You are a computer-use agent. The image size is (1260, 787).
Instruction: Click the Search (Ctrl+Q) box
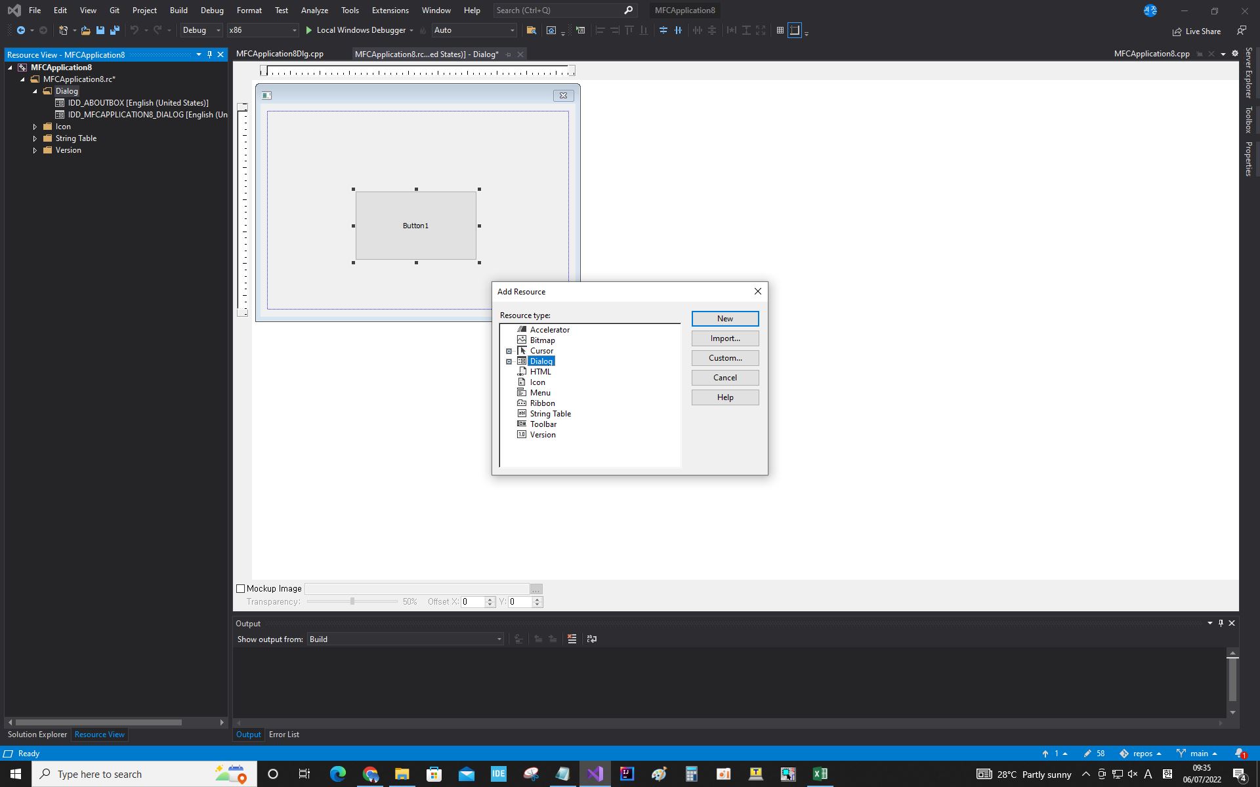pos(564,10)
